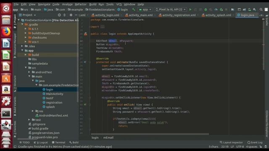
Task: Open the TODO tool window button
Action: click(x=24, y=143)
